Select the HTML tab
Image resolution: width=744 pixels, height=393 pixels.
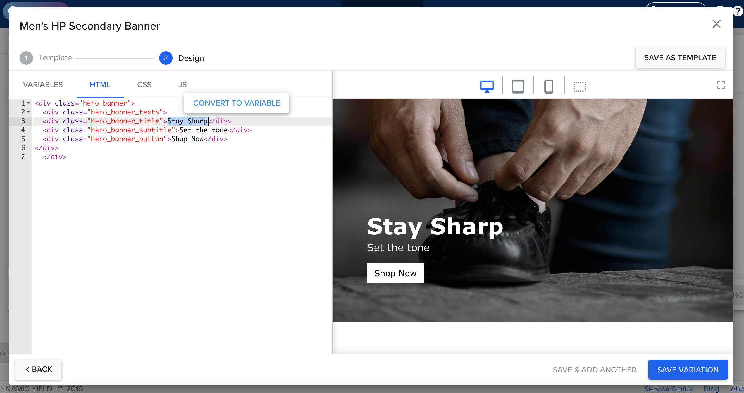pyautogui.click(x=100, y=85)
